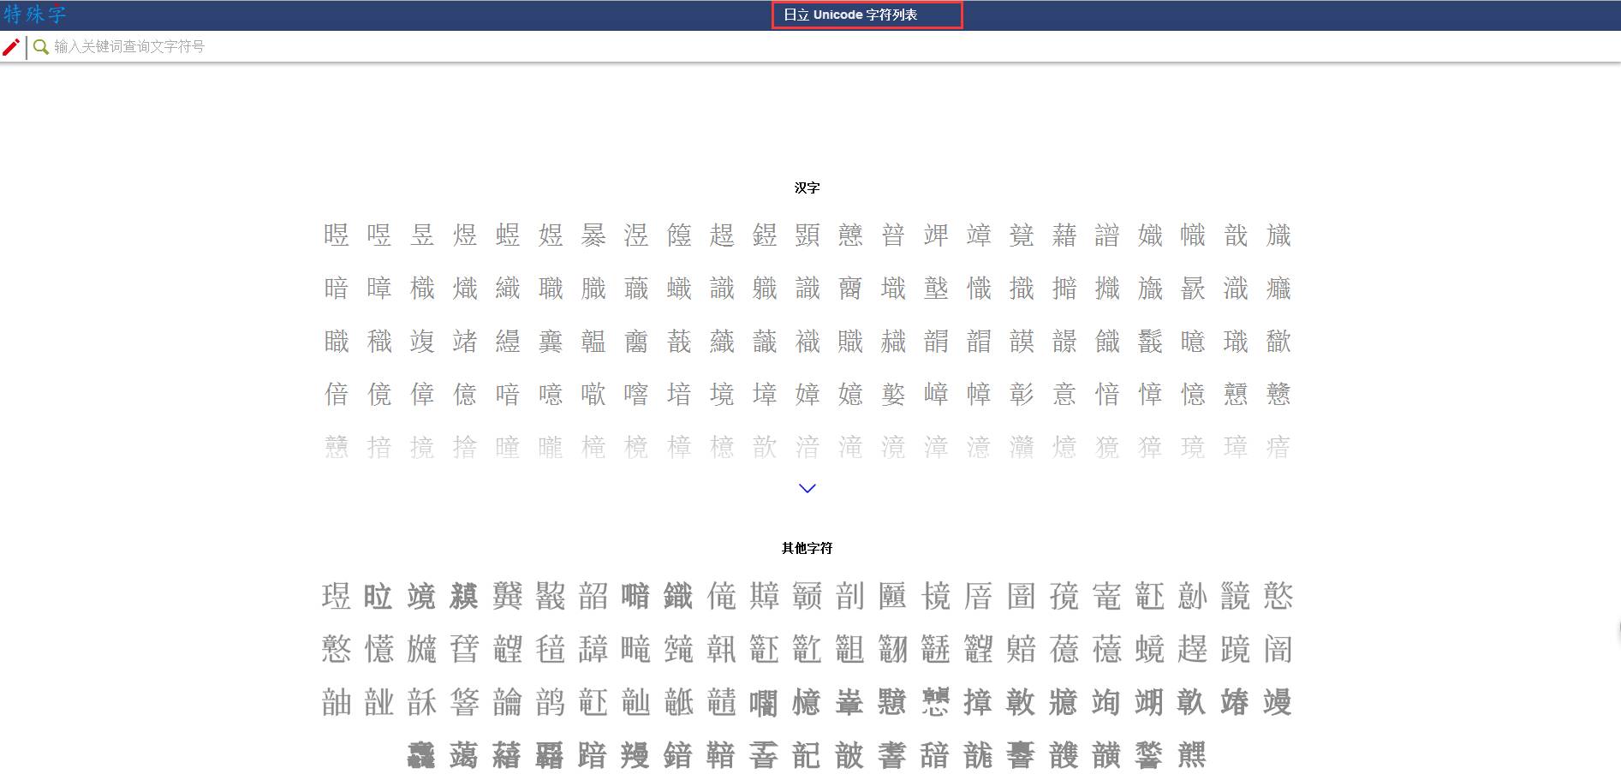Click the 其他字符 section heading
The height and width of the screenshot is (780, 1621).
(807, 548)
